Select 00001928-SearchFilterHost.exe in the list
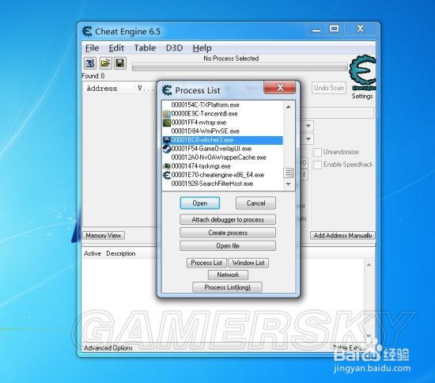Viewport: 435px width, 383px height. click(x=222, y=184)
